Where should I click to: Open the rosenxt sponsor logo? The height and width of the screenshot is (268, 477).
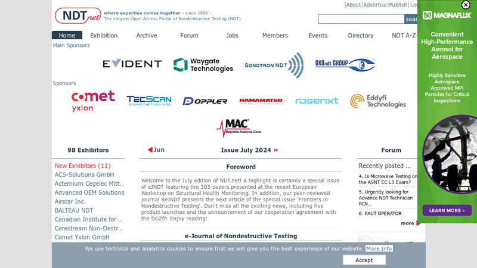tap(317, 101)
